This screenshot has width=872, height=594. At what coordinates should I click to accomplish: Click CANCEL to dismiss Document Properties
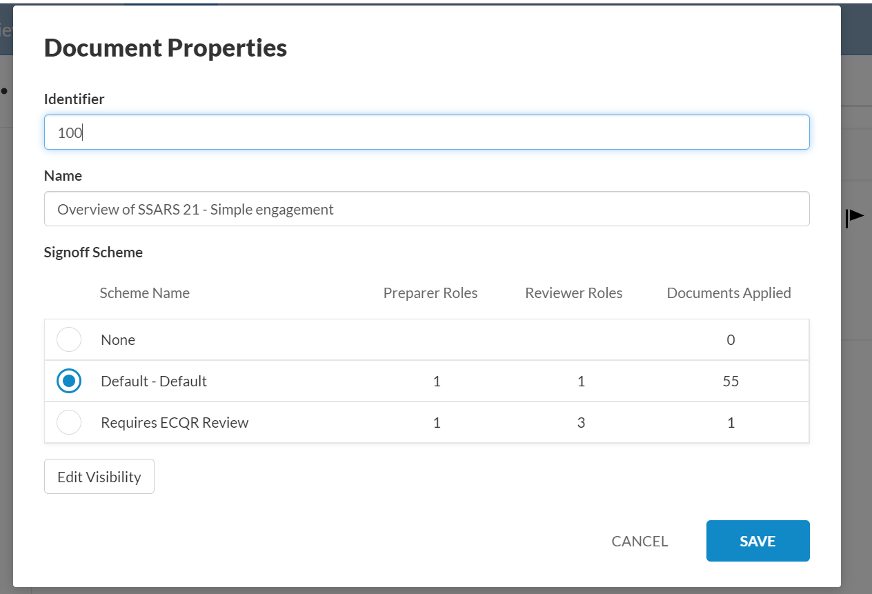click(x=639, y=541)
